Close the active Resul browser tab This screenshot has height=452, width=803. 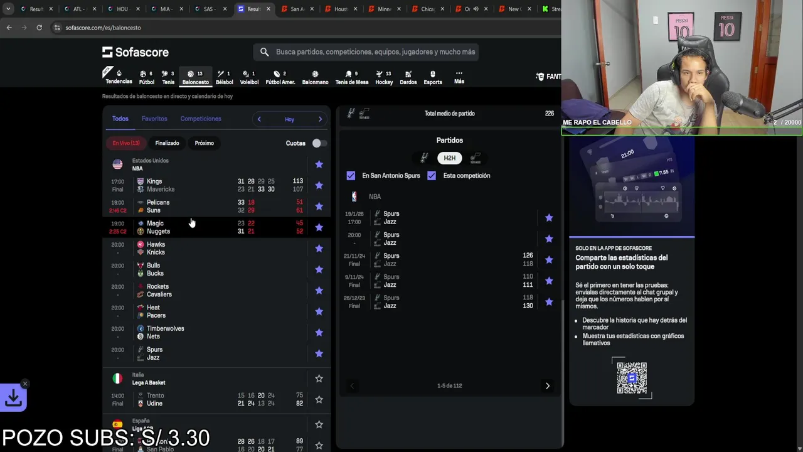[x=269, y=9]
